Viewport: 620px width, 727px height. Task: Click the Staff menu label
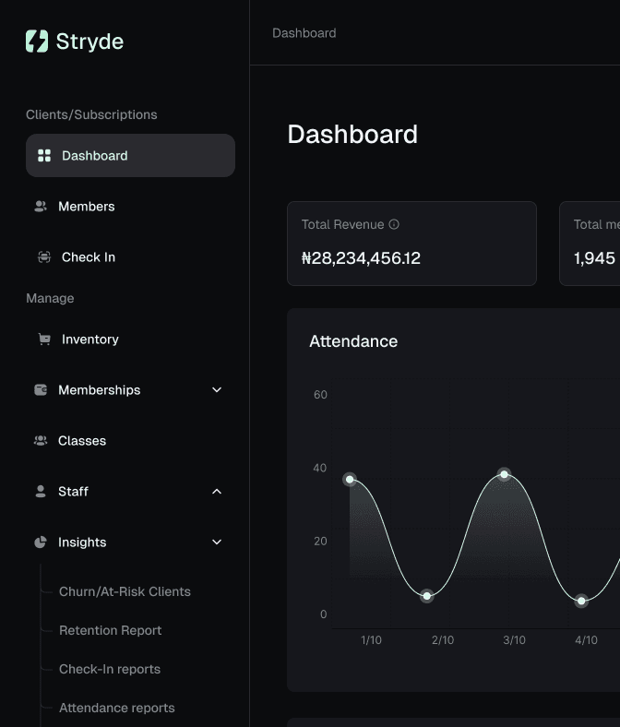pyautogui.click(x=73, y=492)
